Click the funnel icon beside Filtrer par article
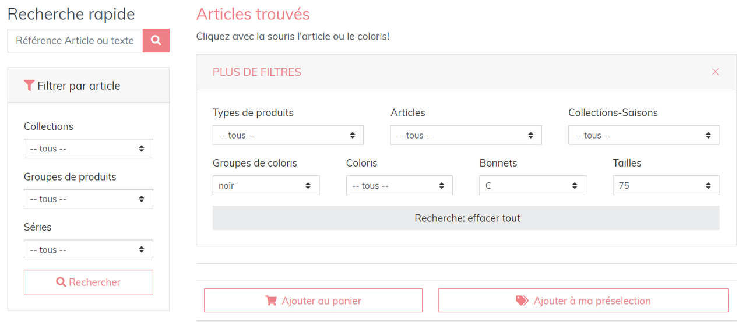The height and width of the screenshot is (325, 746). coord(29,86)
